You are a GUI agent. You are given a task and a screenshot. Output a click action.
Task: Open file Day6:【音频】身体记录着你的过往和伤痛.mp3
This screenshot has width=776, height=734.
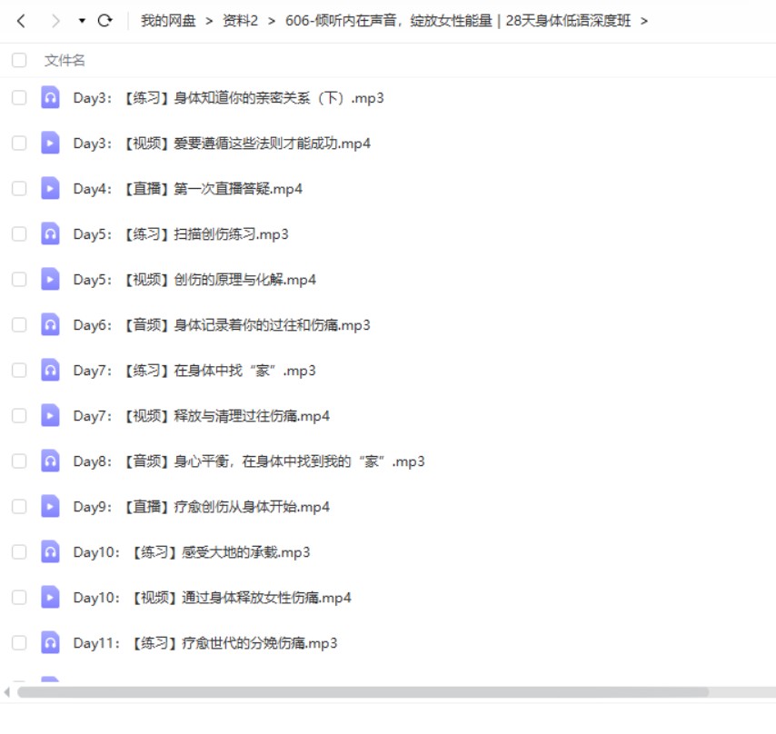tap(222, 325)
